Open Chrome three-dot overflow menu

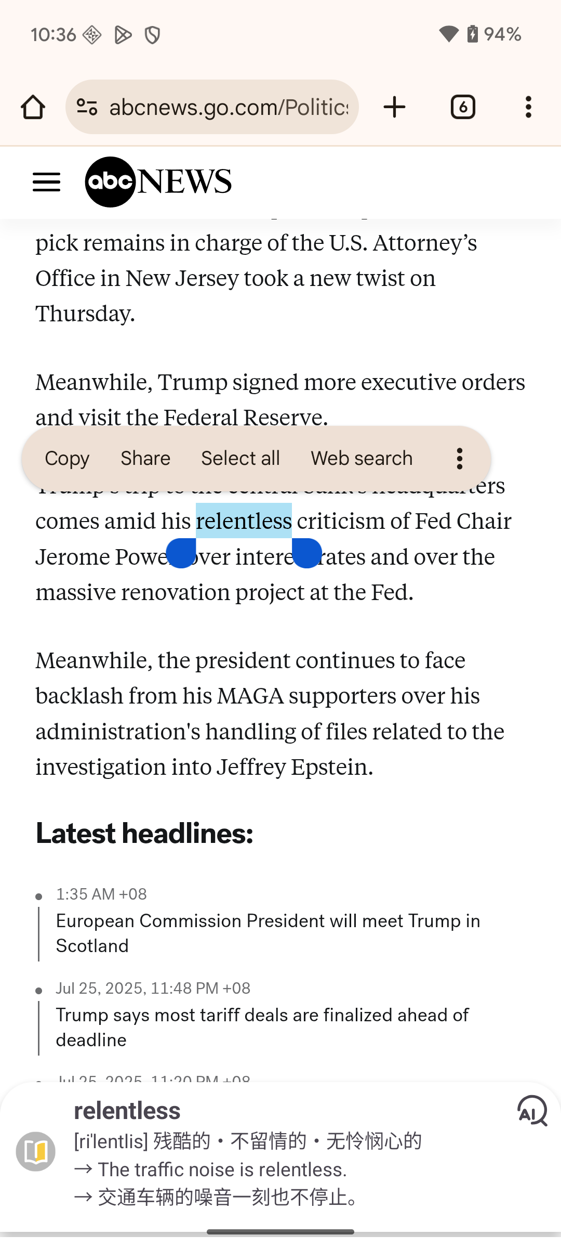click(528, 107)
